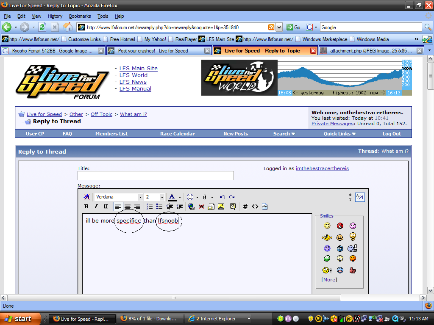Open the File menu
434x325 pixels.
[7, 16]
